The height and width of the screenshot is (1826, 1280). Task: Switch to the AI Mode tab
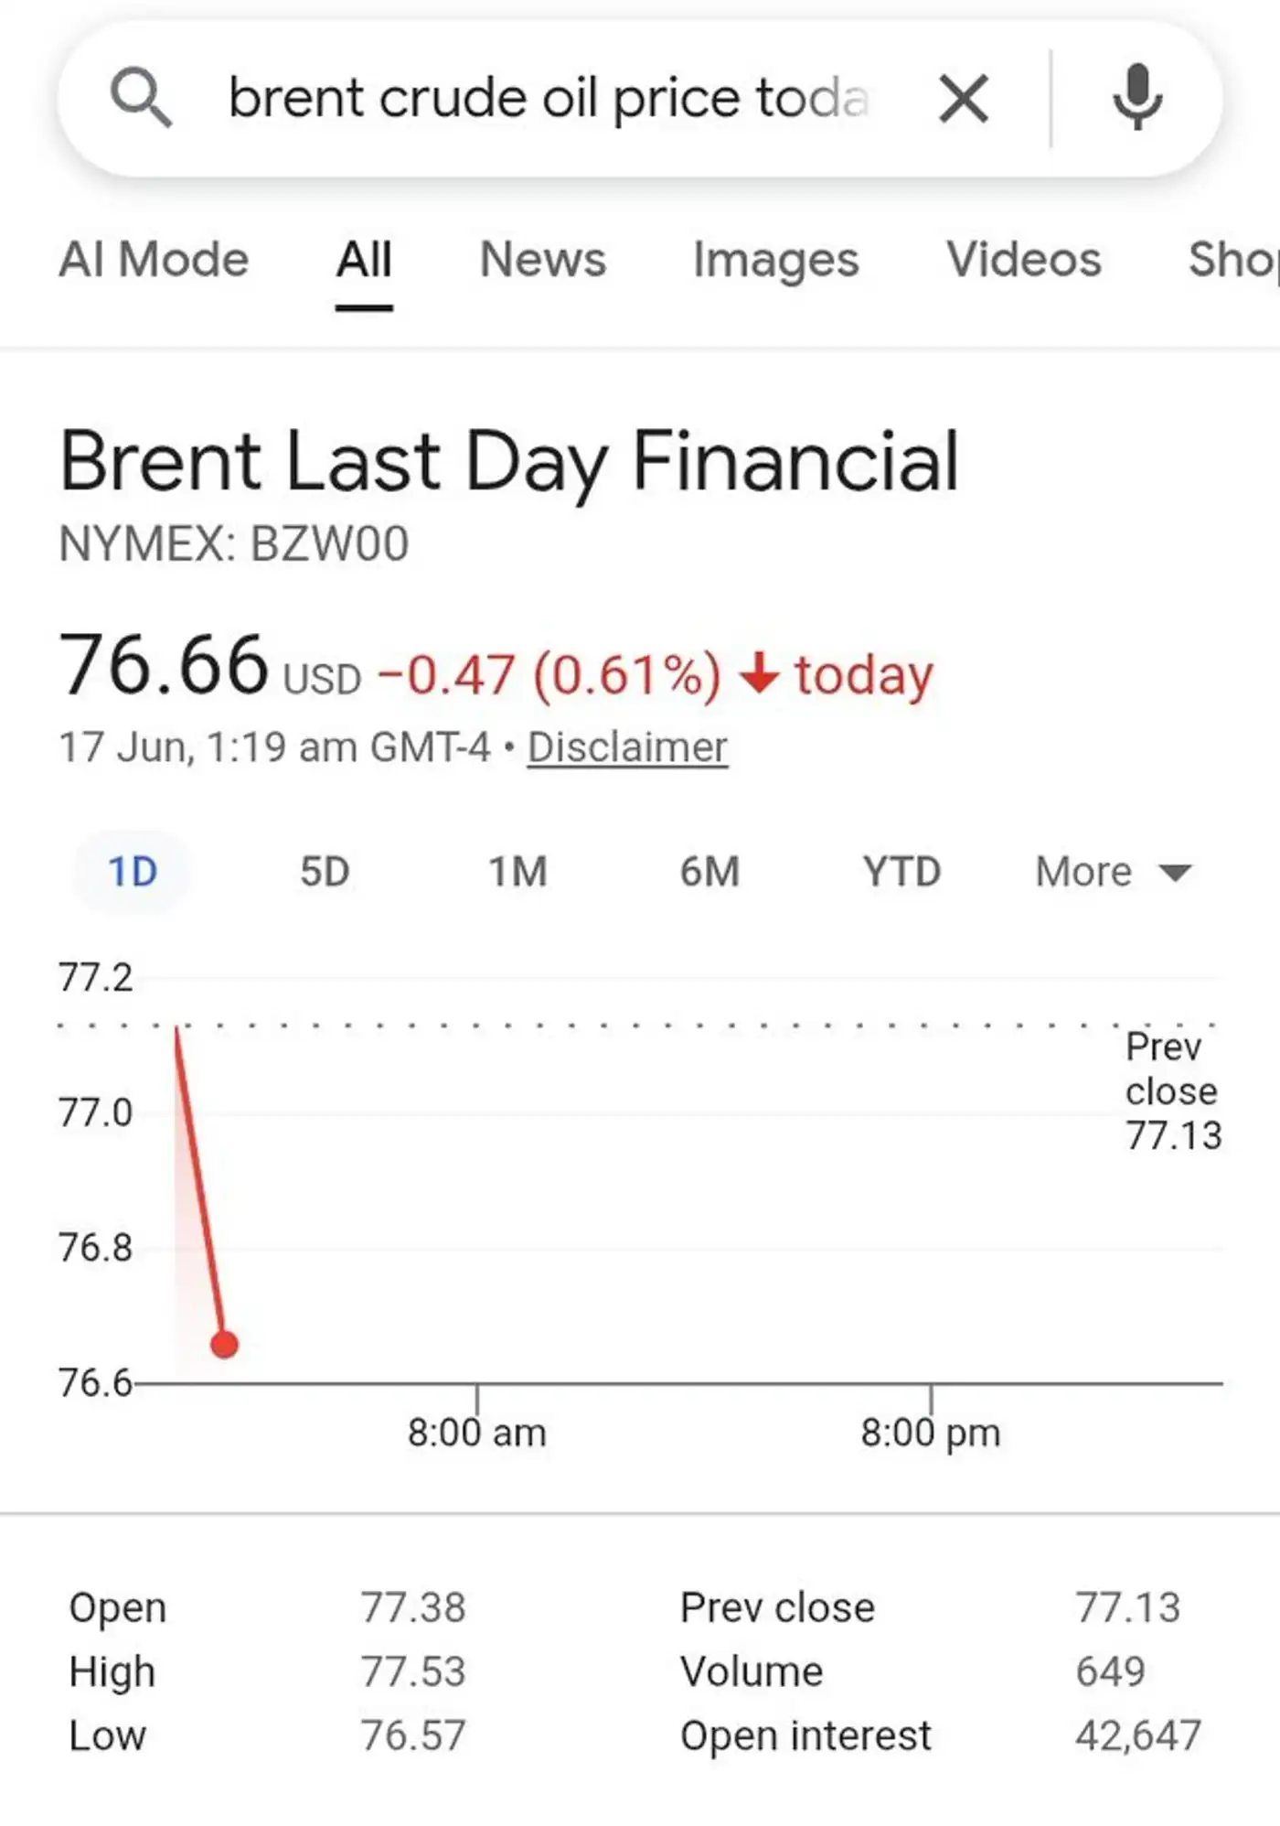(x=155, y=259)
